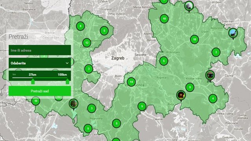Image resolution: width=251 pixels, height=141 pixels.
Task: Click the 100km slider handle
Action: coord(67,81)
